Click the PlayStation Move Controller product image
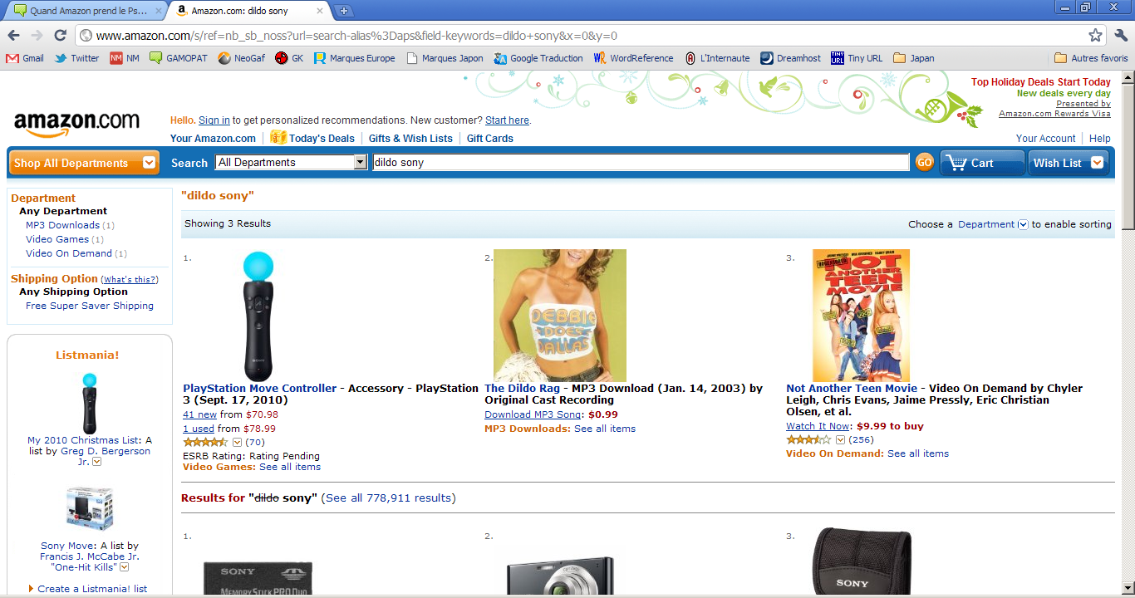This screenshot has height=598, width=1135. [258, 316]
